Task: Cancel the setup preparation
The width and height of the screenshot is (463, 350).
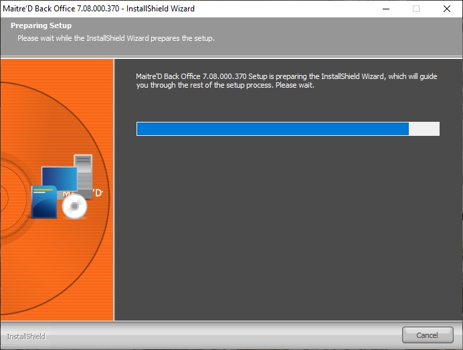Action: 427,335
